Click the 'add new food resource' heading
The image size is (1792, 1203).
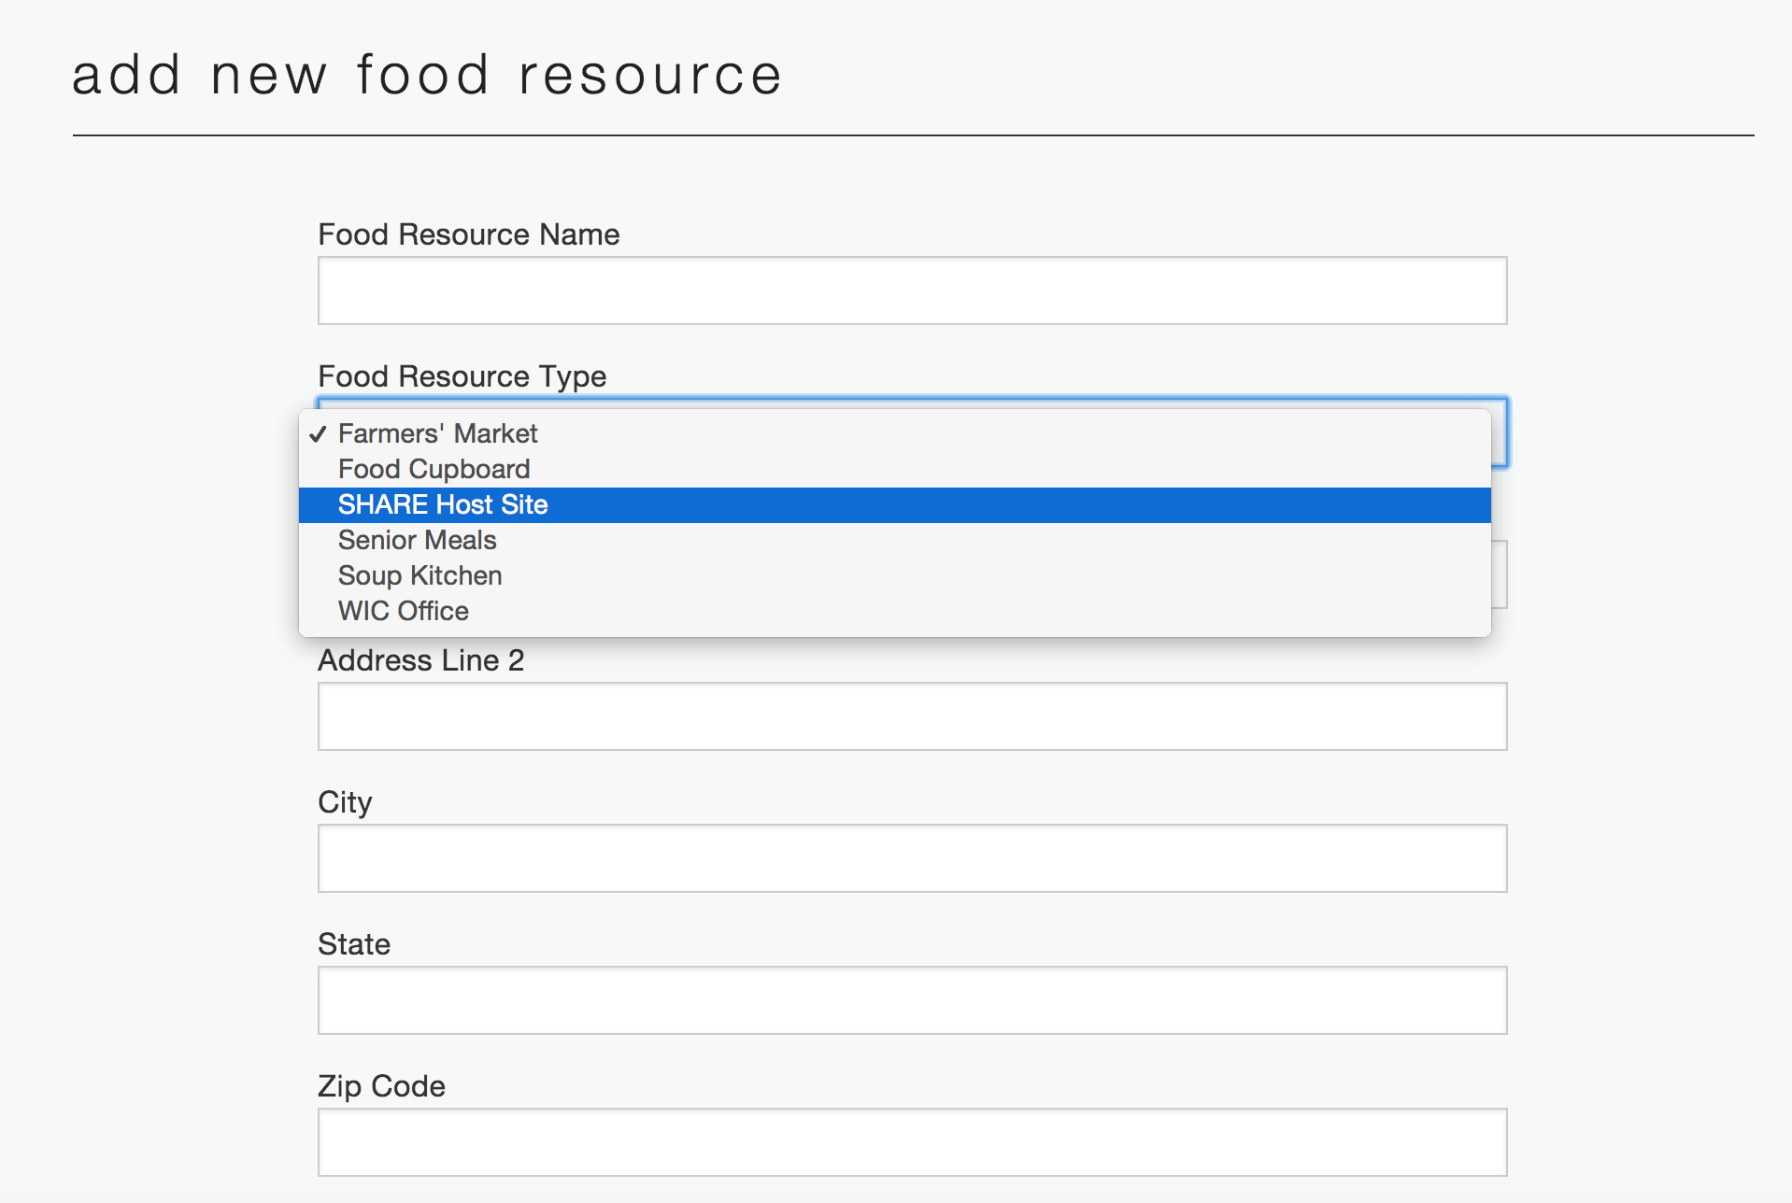pos(427,75)
